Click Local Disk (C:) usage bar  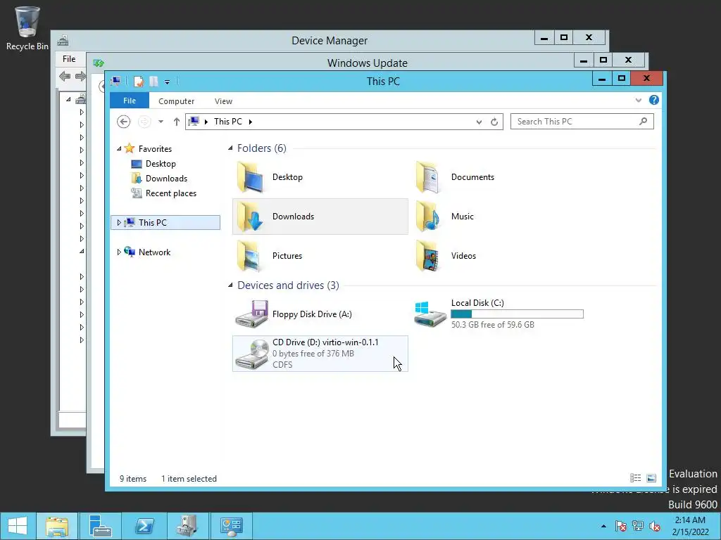pyautogui.click(x=517, y=314)
